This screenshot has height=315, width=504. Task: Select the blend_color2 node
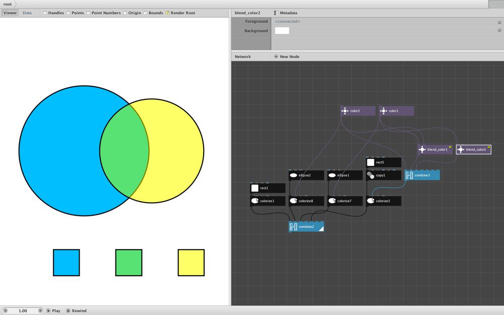click(x=473, y=150)
